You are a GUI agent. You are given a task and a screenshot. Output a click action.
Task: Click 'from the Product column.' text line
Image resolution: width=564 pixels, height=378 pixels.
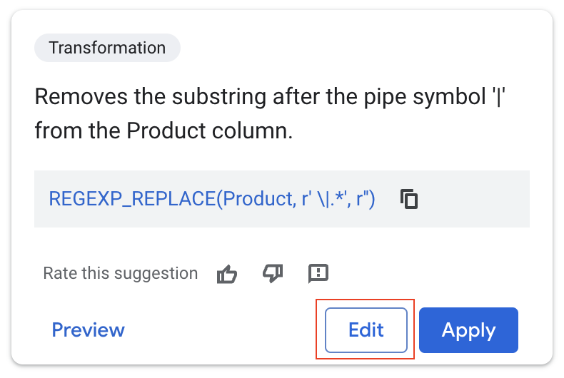[163, 131]
